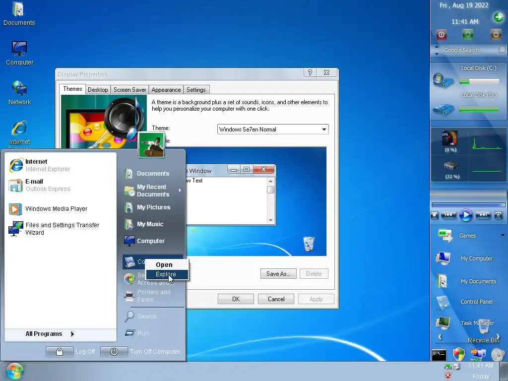The height and width of the screenshot is (381, 508).
Task: Open Task Manager sidebar shortcut
Action: 465,322
